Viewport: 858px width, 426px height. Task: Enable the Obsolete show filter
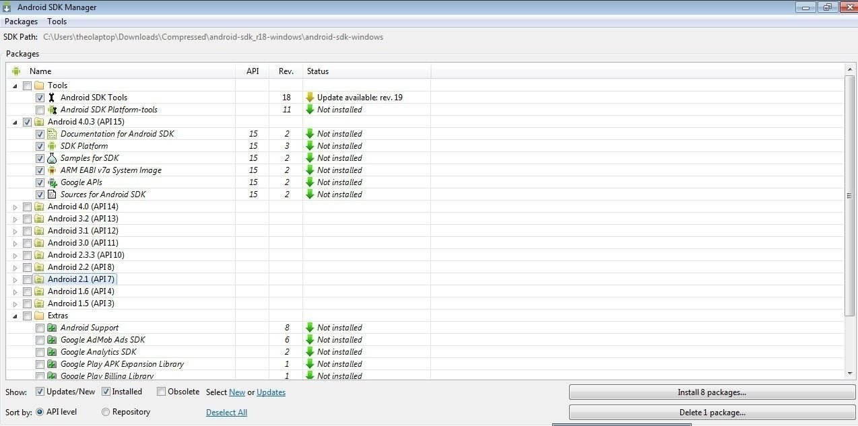(161, 392)
